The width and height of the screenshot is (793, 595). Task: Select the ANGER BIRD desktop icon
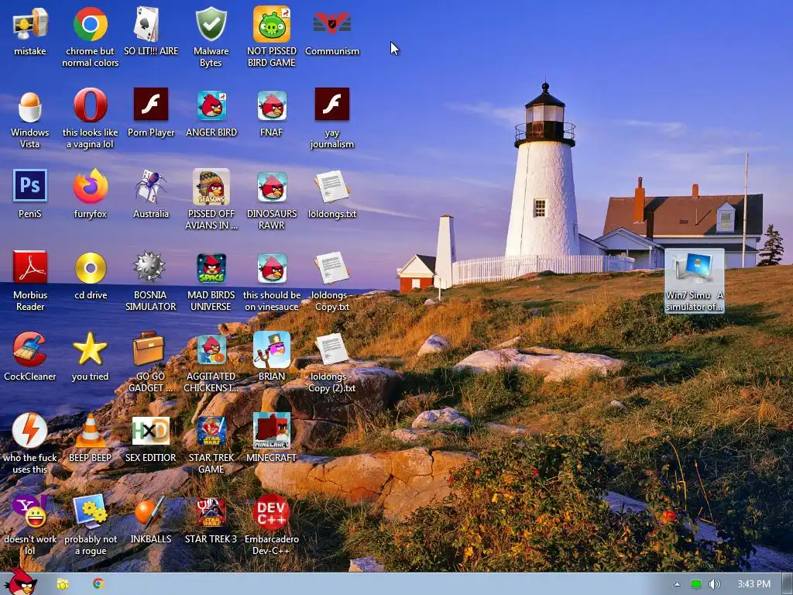(x=211, y=105)
